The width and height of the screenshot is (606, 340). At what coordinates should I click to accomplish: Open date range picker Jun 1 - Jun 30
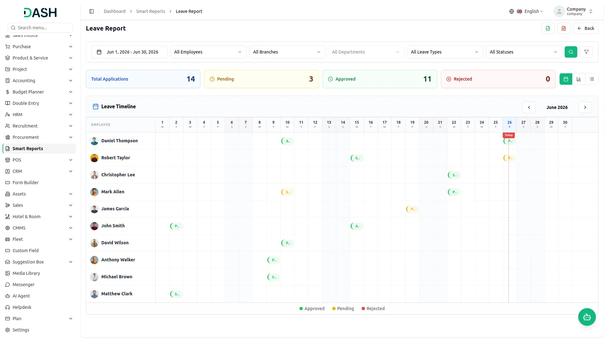[x=129, y=52]
